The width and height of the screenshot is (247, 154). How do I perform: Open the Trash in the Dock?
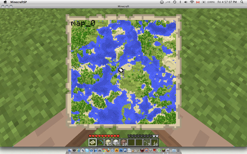point(178,150)
